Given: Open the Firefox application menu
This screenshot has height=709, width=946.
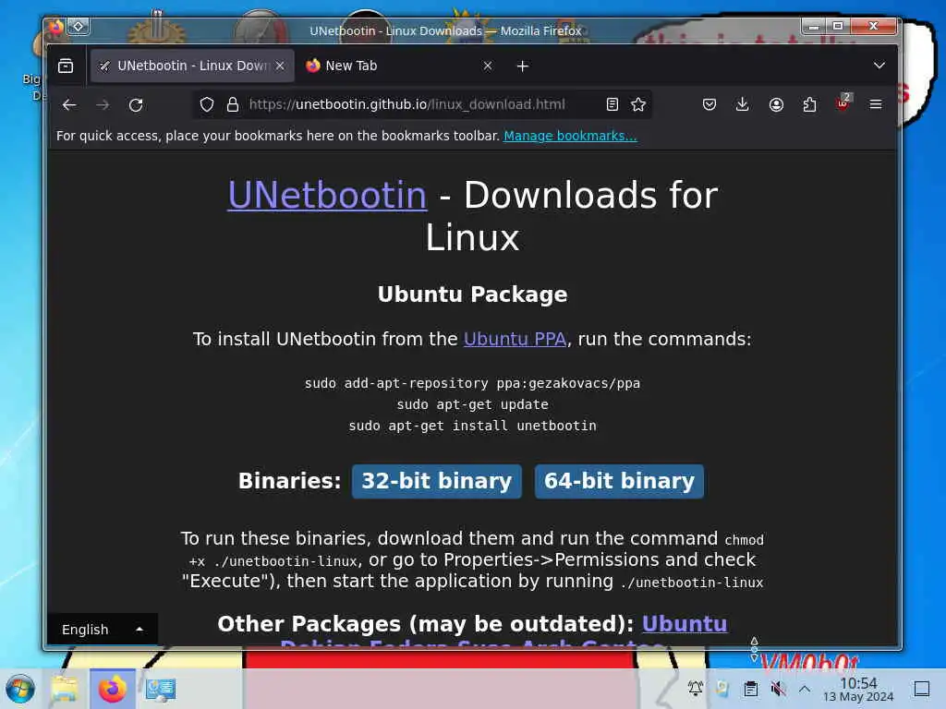Looking at the screenshot, I should click(876, 105).
